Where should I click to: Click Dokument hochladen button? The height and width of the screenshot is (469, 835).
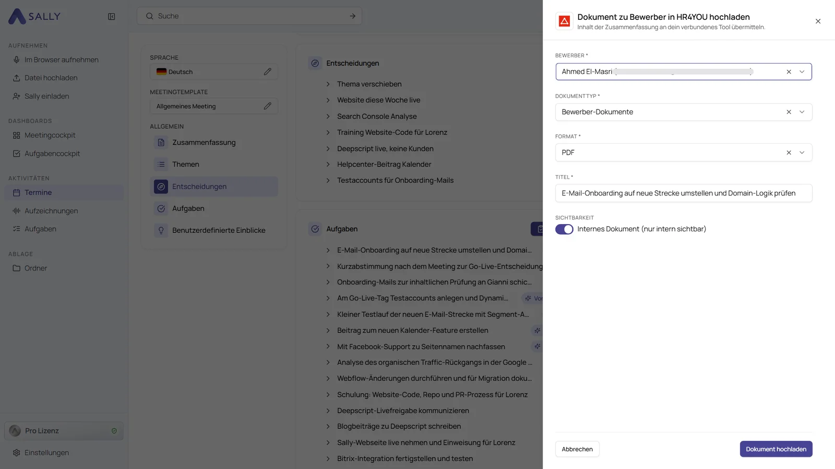point(776,449)
